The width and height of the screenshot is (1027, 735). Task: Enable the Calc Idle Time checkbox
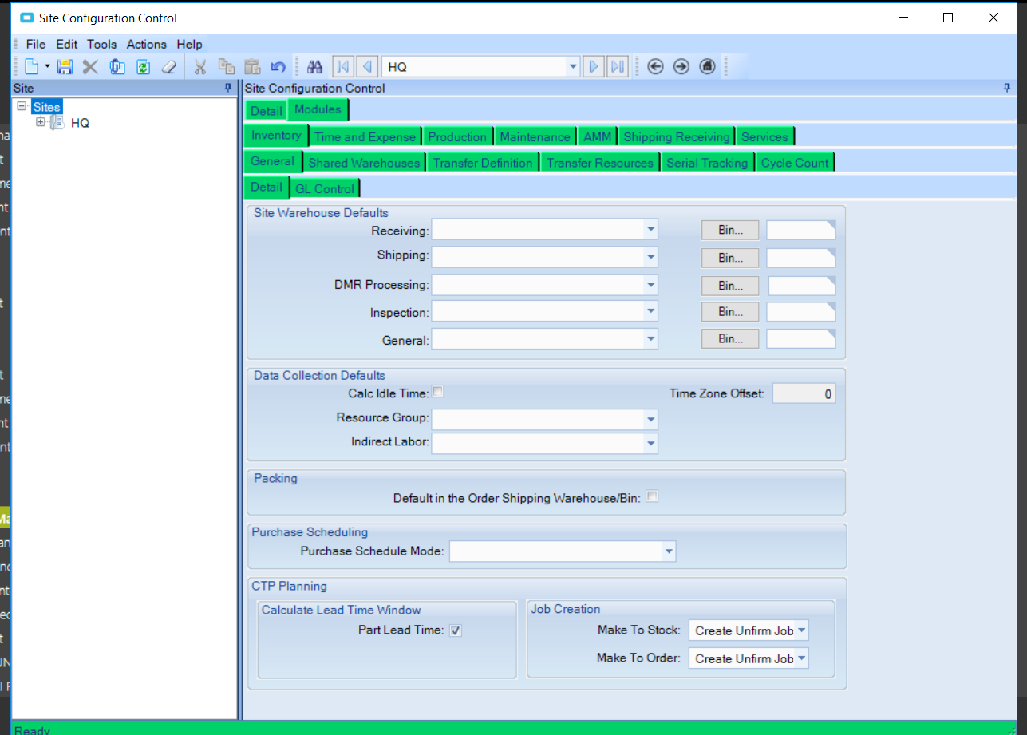pos(438,392)
